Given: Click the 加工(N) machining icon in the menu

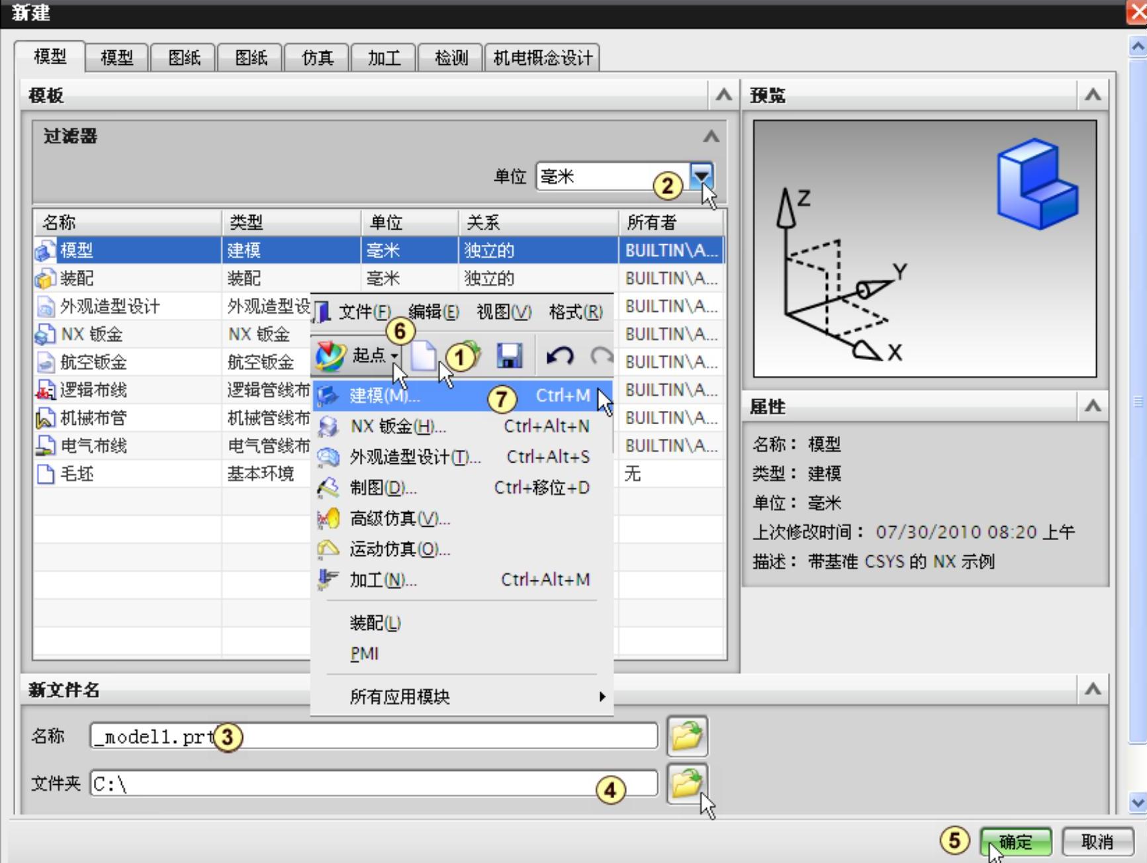Looking at the screenshot, I should [328, 580].
